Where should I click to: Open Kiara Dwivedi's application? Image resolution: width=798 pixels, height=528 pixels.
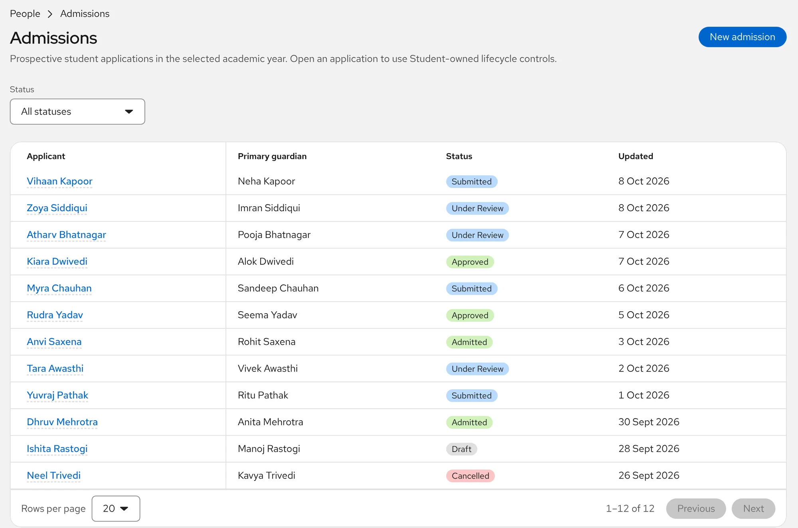(x=57, y=261)
